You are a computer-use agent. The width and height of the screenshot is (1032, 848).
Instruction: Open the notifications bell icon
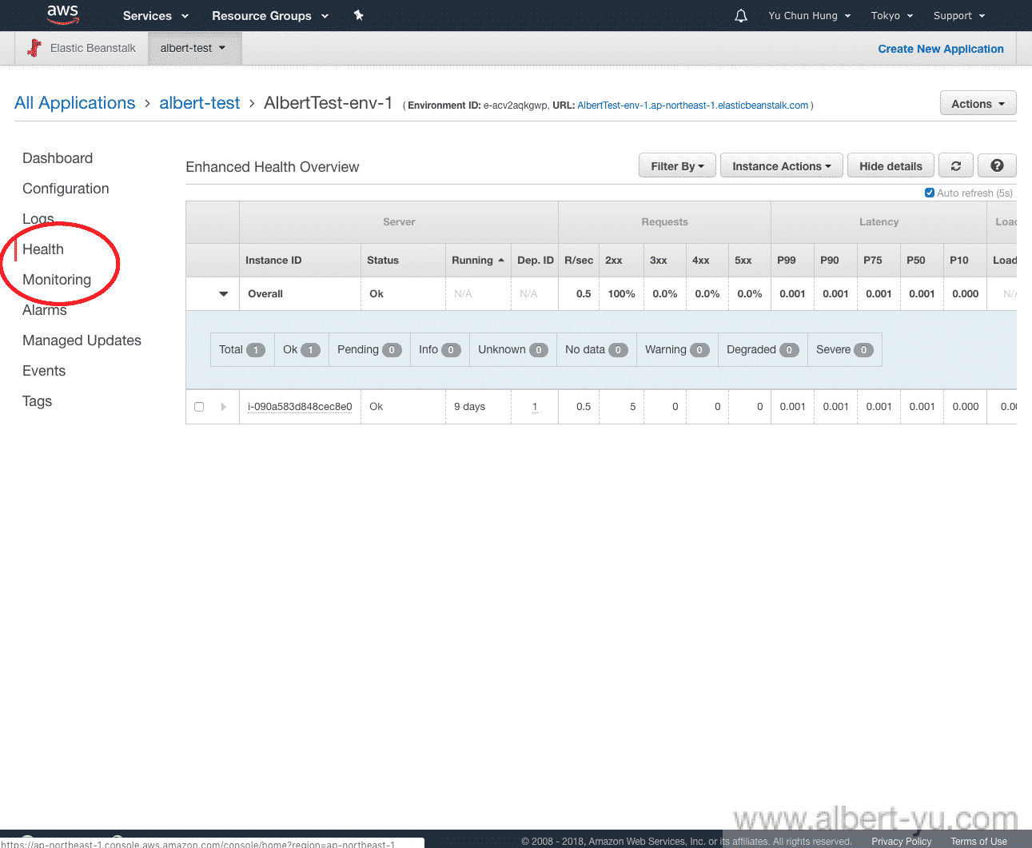coord(741,16)
